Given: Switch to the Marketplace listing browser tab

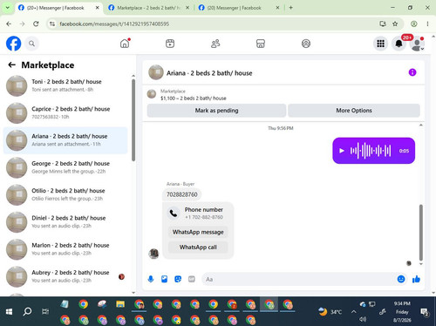Looking at the screenshot, I should point(148,8).
